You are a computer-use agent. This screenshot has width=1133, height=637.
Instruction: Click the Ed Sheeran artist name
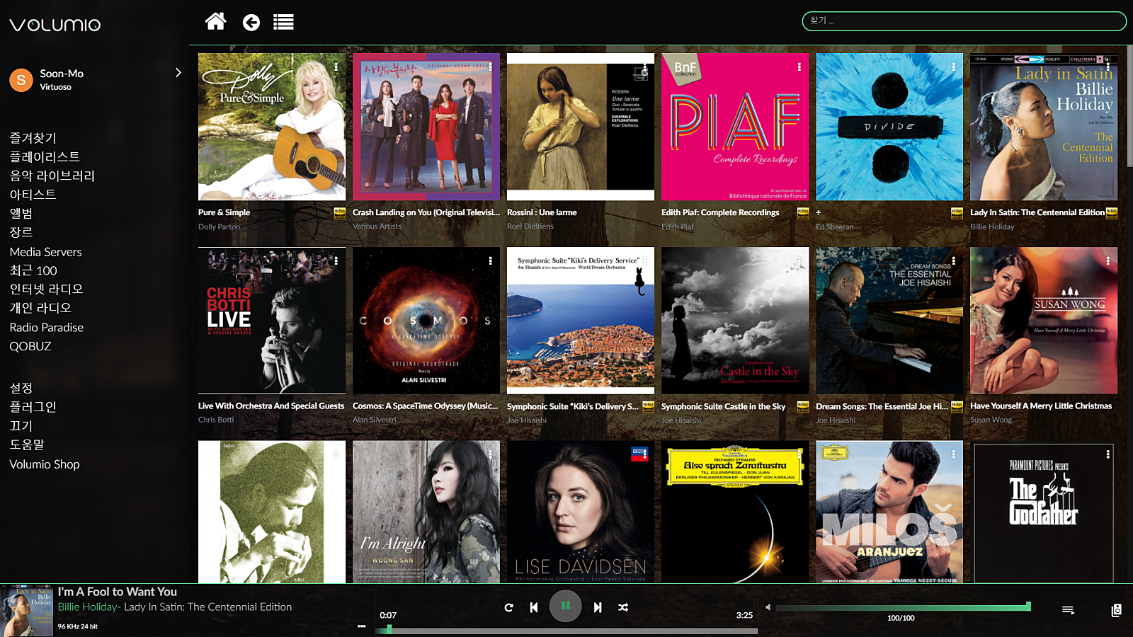[x=834, y=226]
